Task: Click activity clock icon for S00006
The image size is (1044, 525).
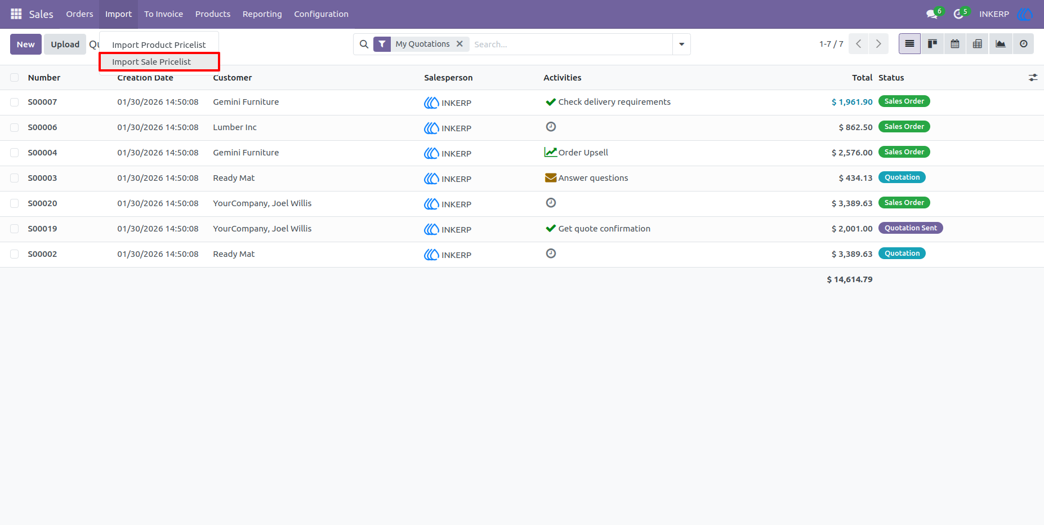Action: point(551,127)
